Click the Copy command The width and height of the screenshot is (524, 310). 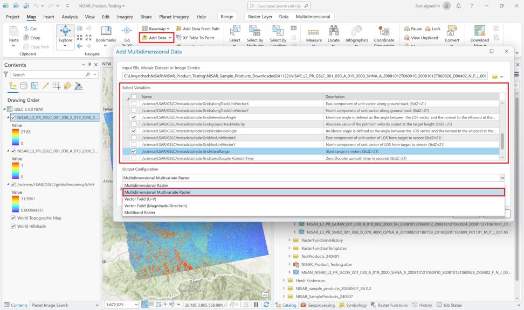coord(32,38)
